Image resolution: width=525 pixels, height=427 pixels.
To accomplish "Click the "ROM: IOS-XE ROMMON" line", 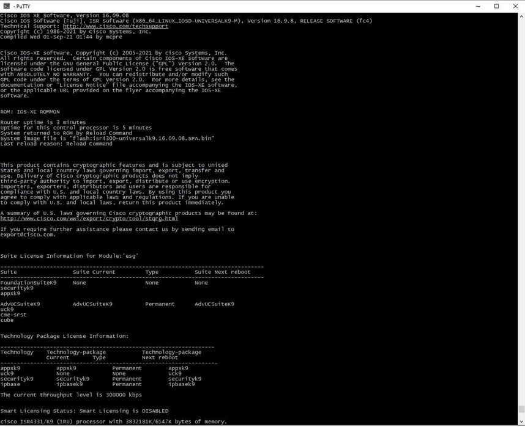I will click(x=30, y=112).
